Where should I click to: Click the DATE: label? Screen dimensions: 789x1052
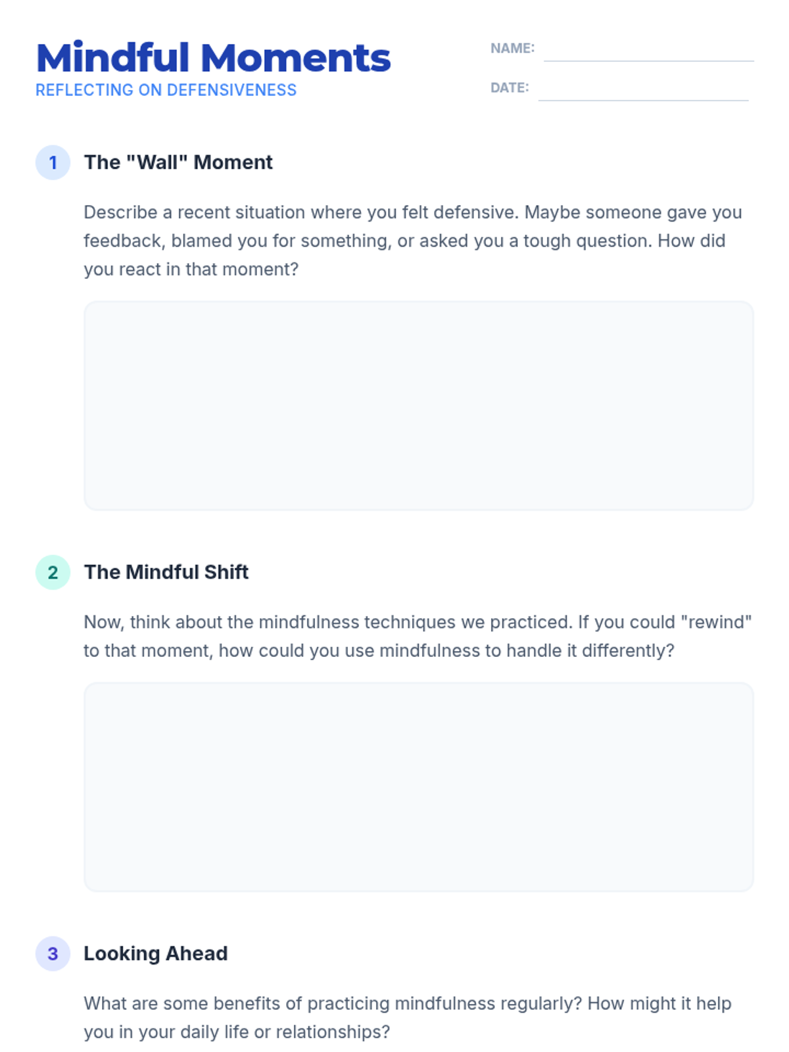(x=510, y=87)
